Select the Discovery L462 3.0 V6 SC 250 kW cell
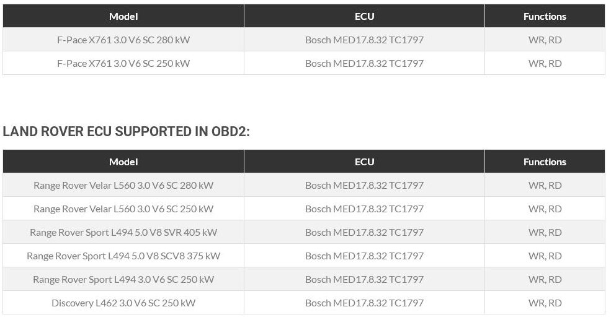This screenshot has height=320, width=611. [123, 303]
